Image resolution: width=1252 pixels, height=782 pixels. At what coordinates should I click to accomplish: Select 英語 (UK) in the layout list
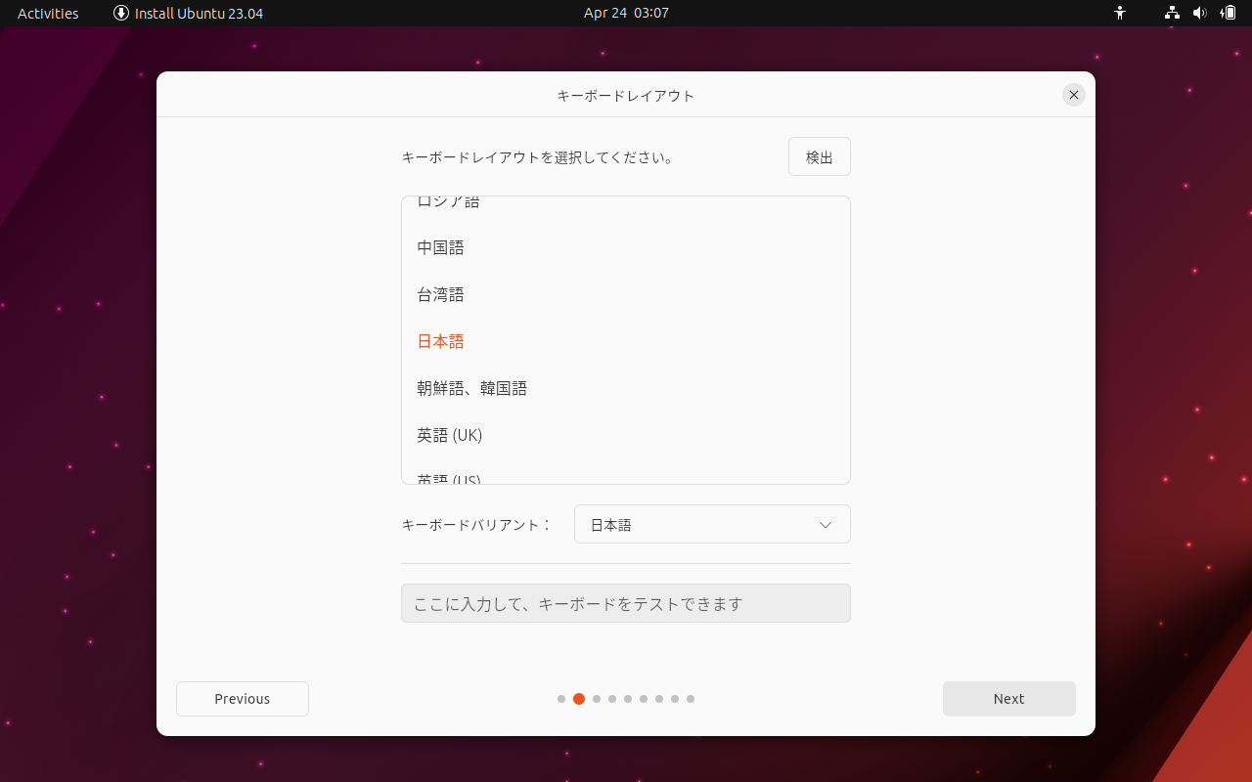[626, 435]
